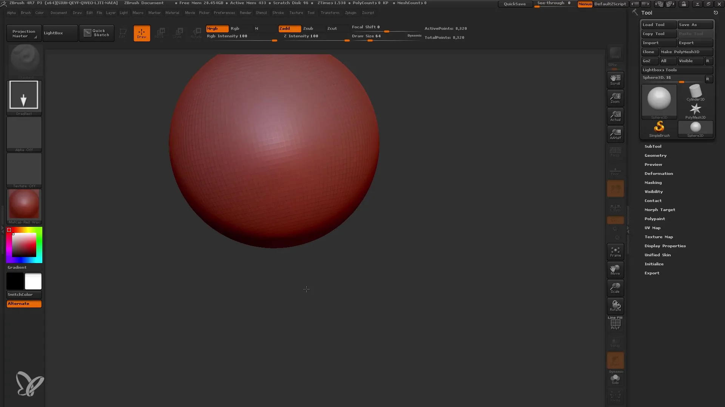Click the Frame tool in sidebar
This screenshot has width=725, height=407.
[x=615, y=252]
